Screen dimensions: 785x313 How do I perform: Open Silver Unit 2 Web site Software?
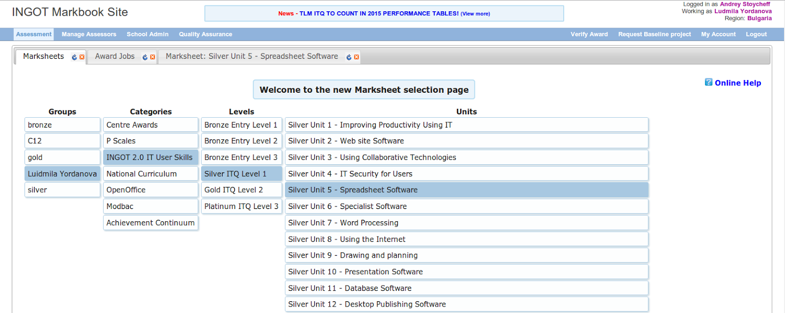click(x=467, y=141)
